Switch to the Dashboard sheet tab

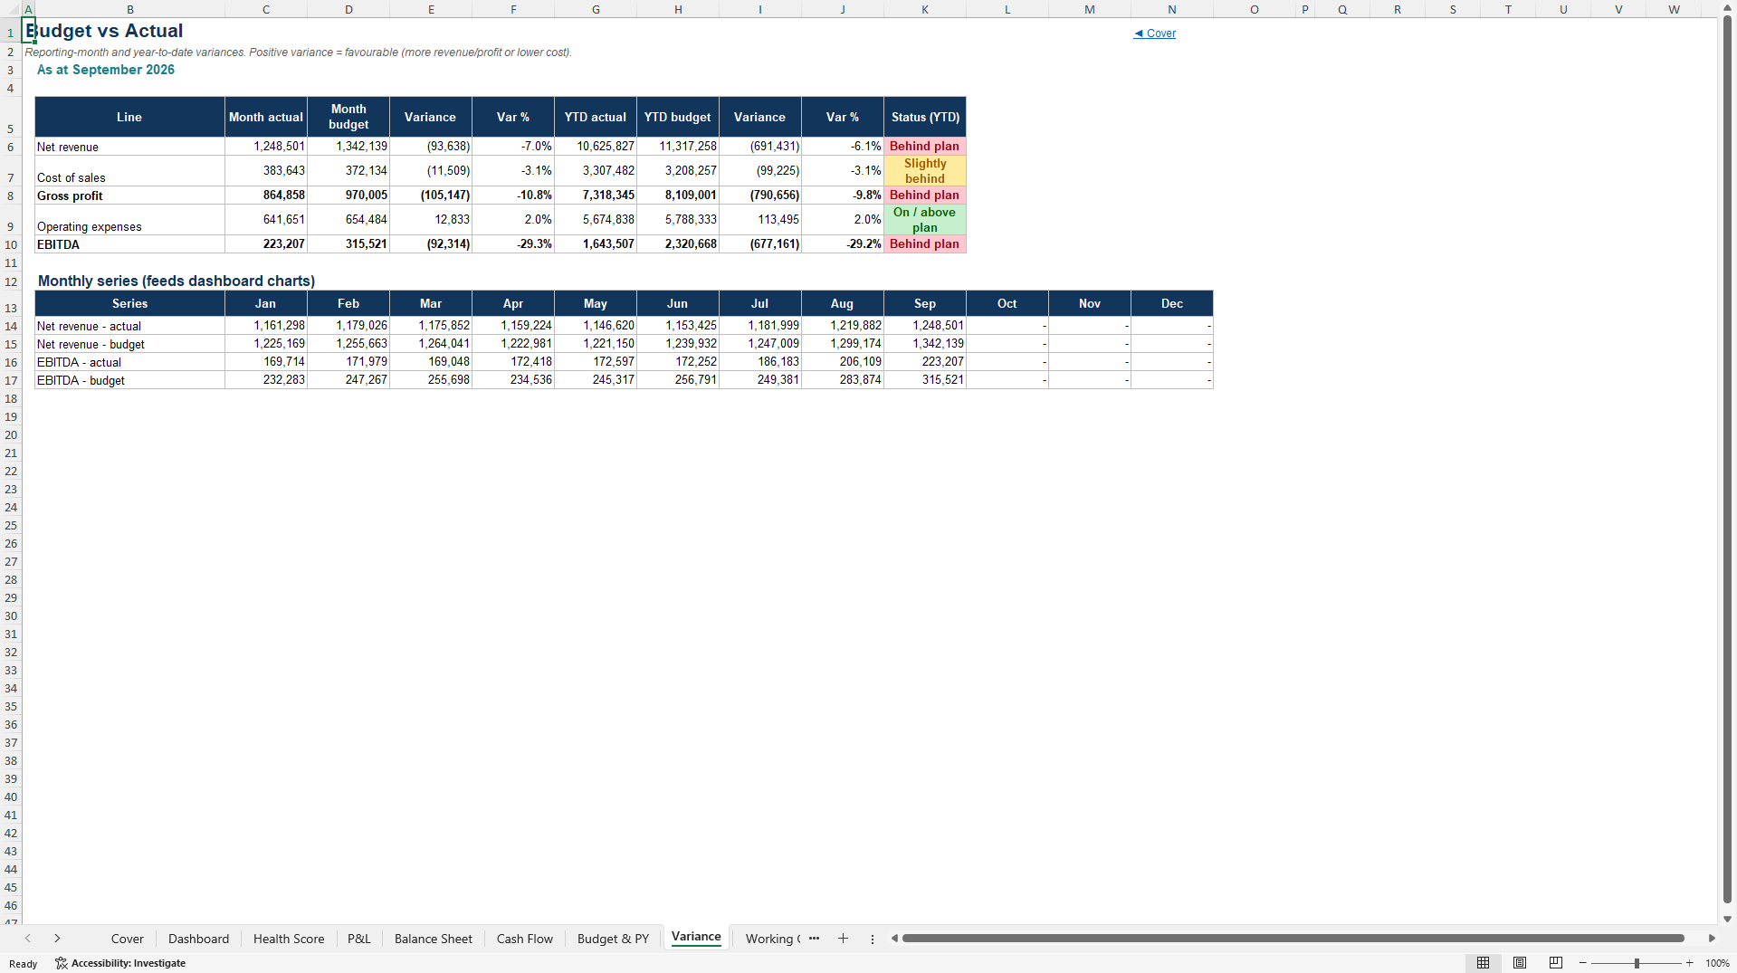pos(198,939)
